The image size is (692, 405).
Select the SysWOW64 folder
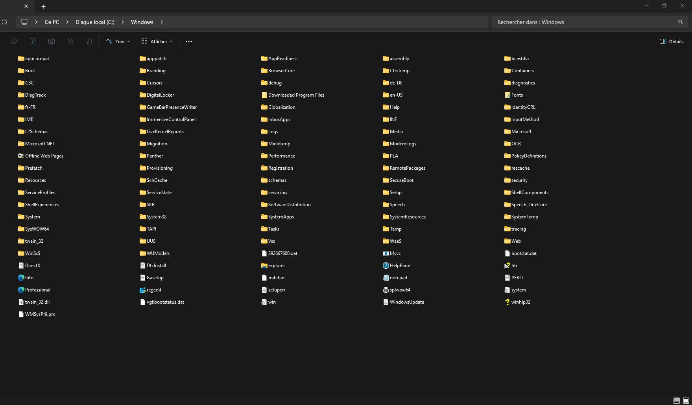pos(33,229)
